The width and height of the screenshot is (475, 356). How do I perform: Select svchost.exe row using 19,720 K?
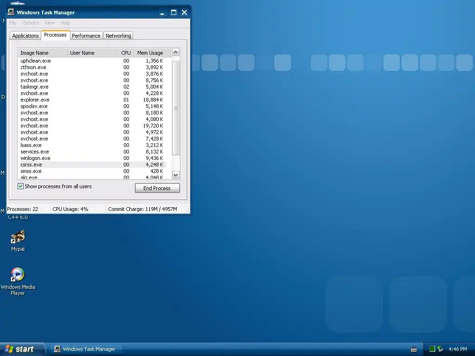[92, 126]
